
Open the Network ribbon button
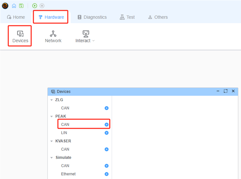click(53, 37)
